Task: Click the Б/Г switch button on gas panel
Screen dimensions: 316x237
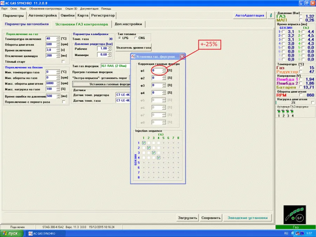Action: (x=300, y=218)
